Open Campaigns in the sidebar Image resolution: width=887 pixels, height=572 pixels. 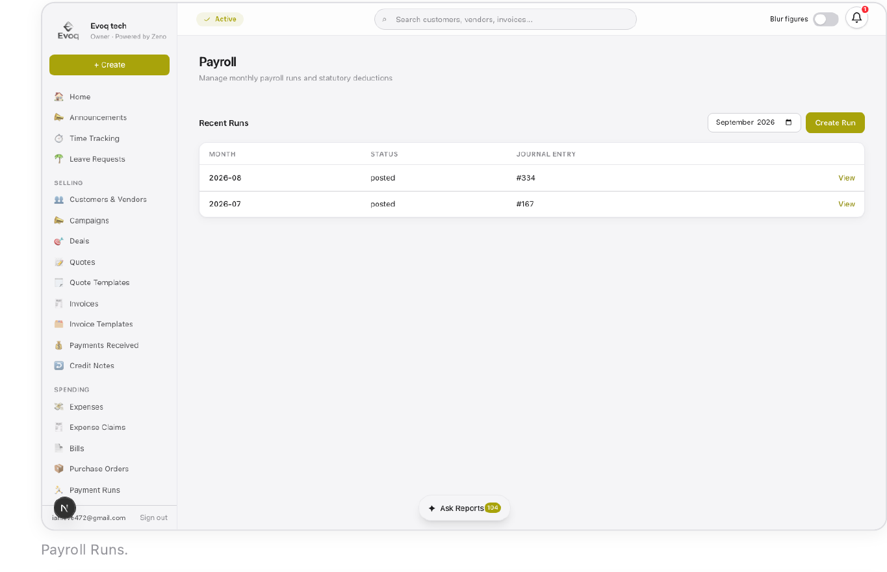(89, 221)
